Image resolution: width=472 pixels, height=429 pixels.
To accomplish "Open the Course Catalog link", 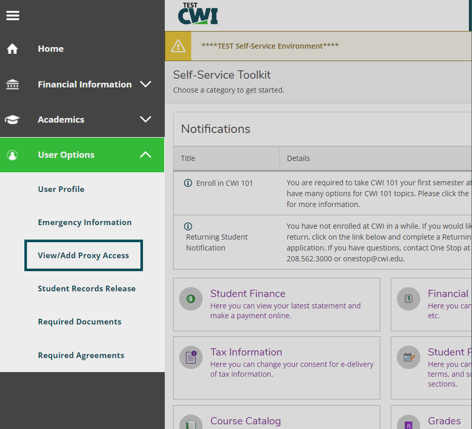I will (x=245, y=421).
